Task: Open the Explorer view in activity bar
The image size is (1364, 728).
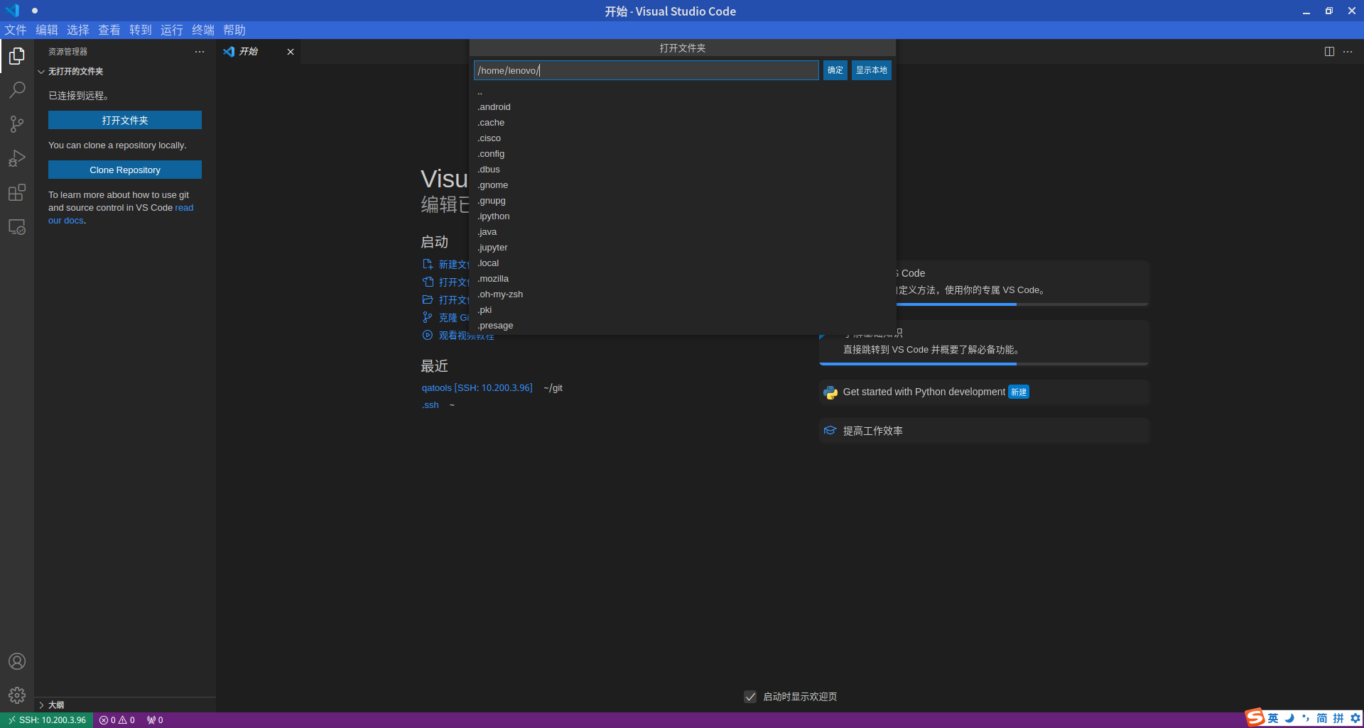Action: pos(17,55)
